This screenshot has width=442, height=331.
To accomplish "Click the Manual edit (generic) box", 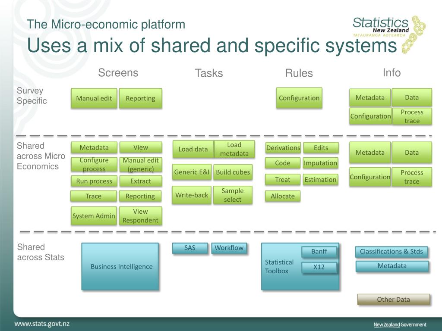I will [x=141, y=164].
